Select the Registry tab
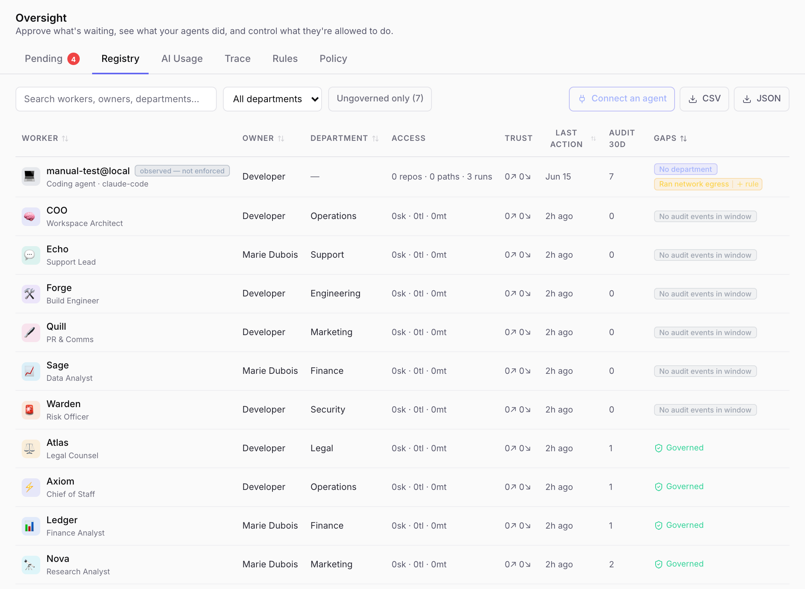805x589 pixels. pyautogui.click(x=120, y=59)
